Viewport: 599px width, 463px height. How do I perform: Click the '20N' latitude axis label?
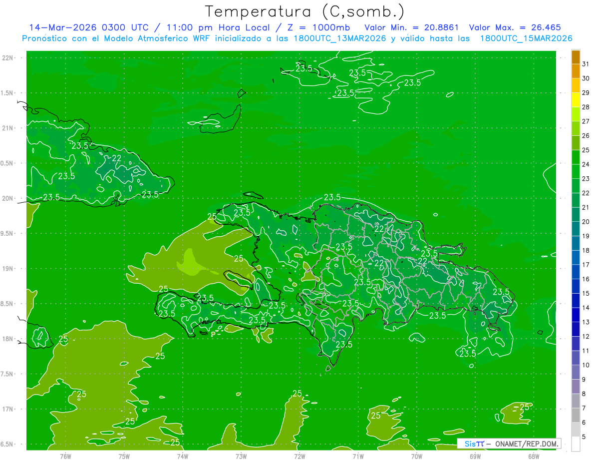point(8,198)
